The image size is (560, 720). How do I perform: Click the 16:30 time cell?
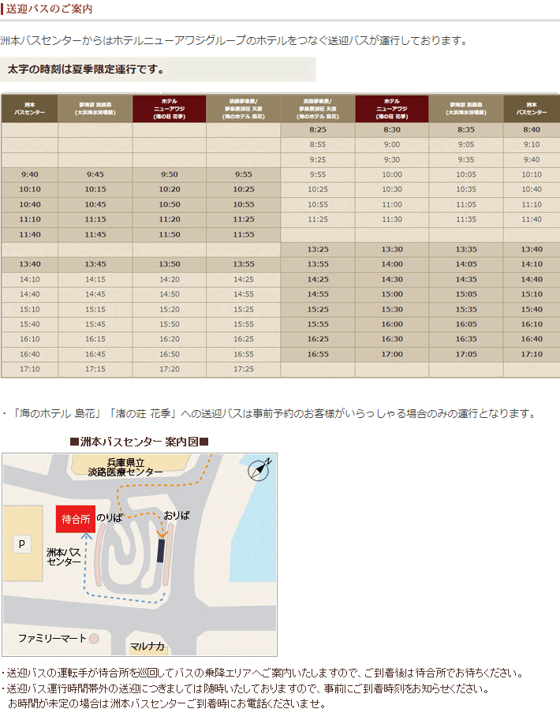click(x=392, y=339)
